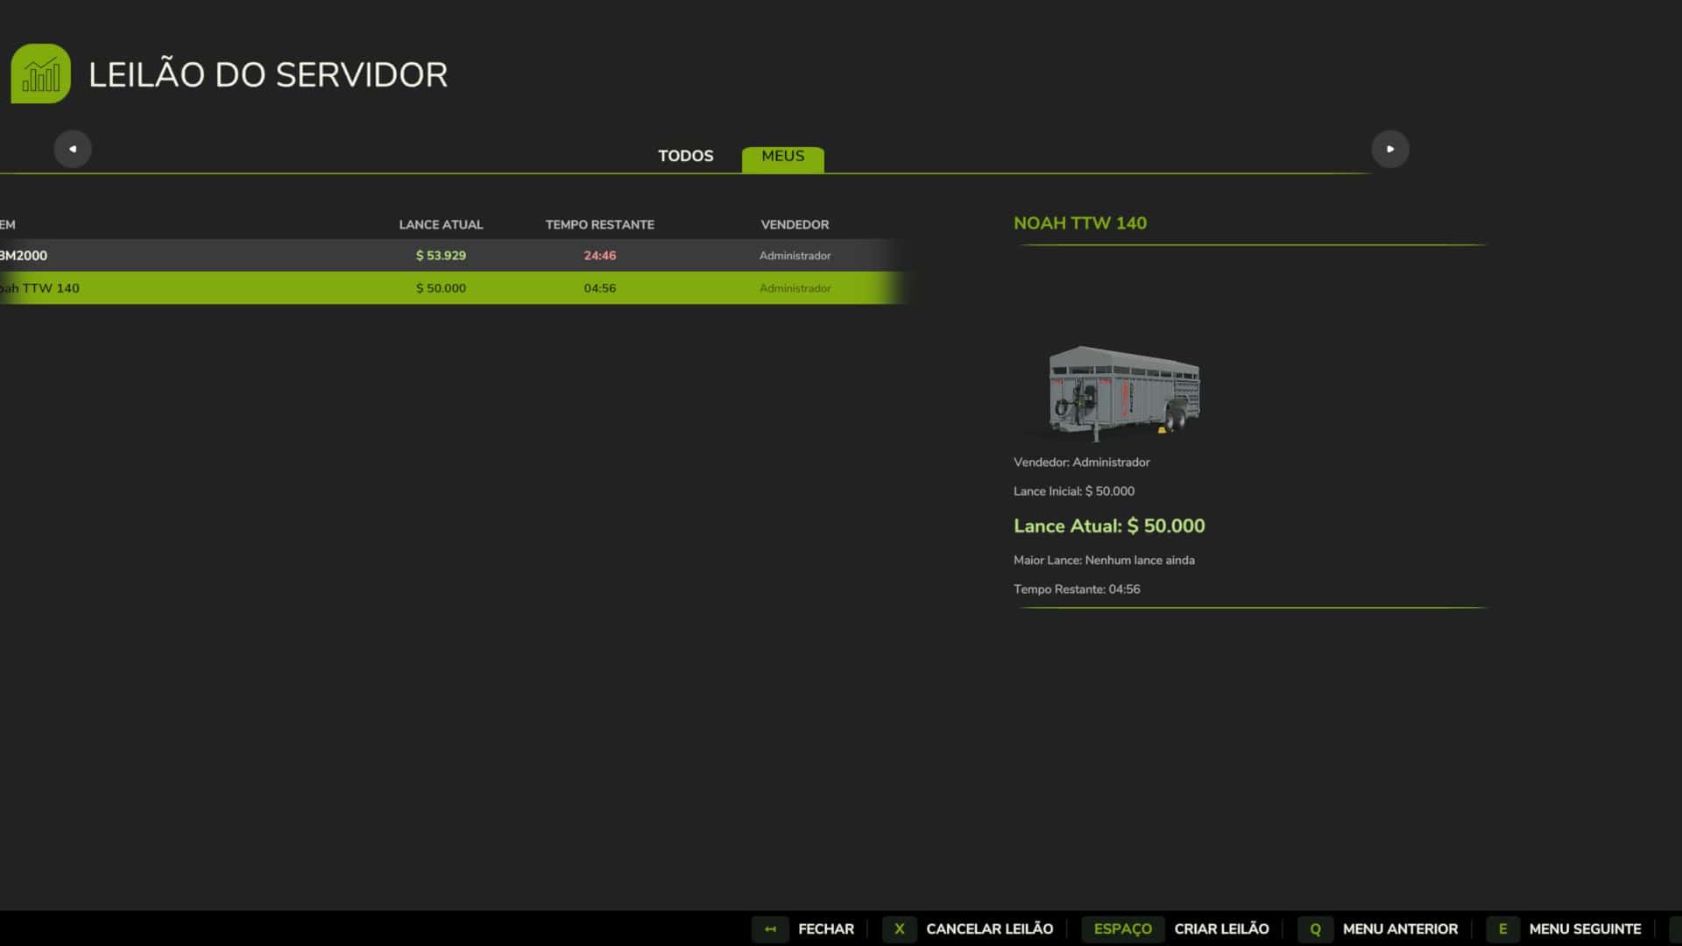Select the MEUS tab
Image resolution: width=1682 pixels, height=946 pixels.
[782, 158]
